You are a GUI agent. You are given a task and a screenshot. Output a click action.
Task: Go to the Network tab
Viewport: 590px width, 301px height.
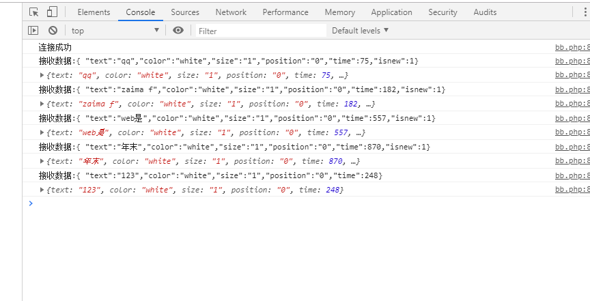tap(231, 12)
